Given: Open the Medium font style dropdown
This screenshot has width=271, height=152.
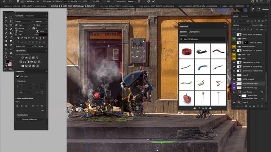Looking at the screenshot, I should [41, 22].
